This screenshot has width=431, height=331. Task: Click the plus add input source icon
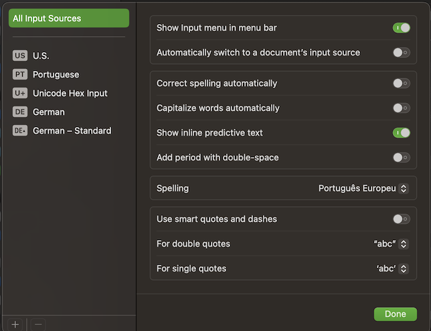click(15, 324)
